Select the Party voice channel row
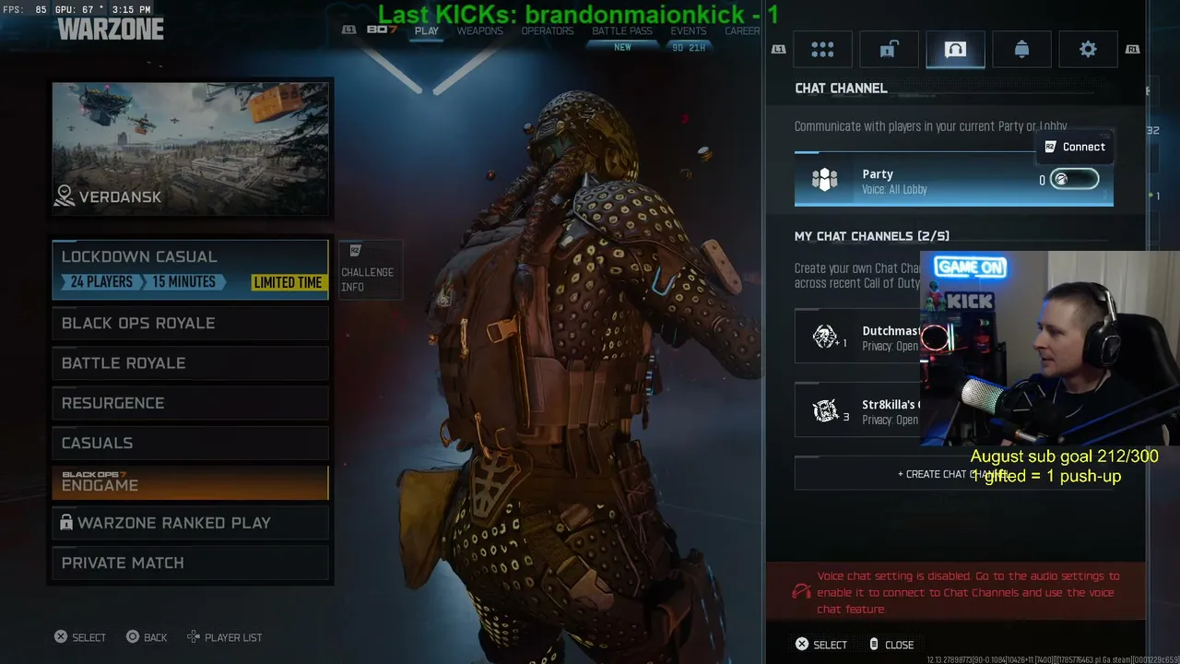The width and height of the screenshot is (1180, 664). click(x=953, y=180)
